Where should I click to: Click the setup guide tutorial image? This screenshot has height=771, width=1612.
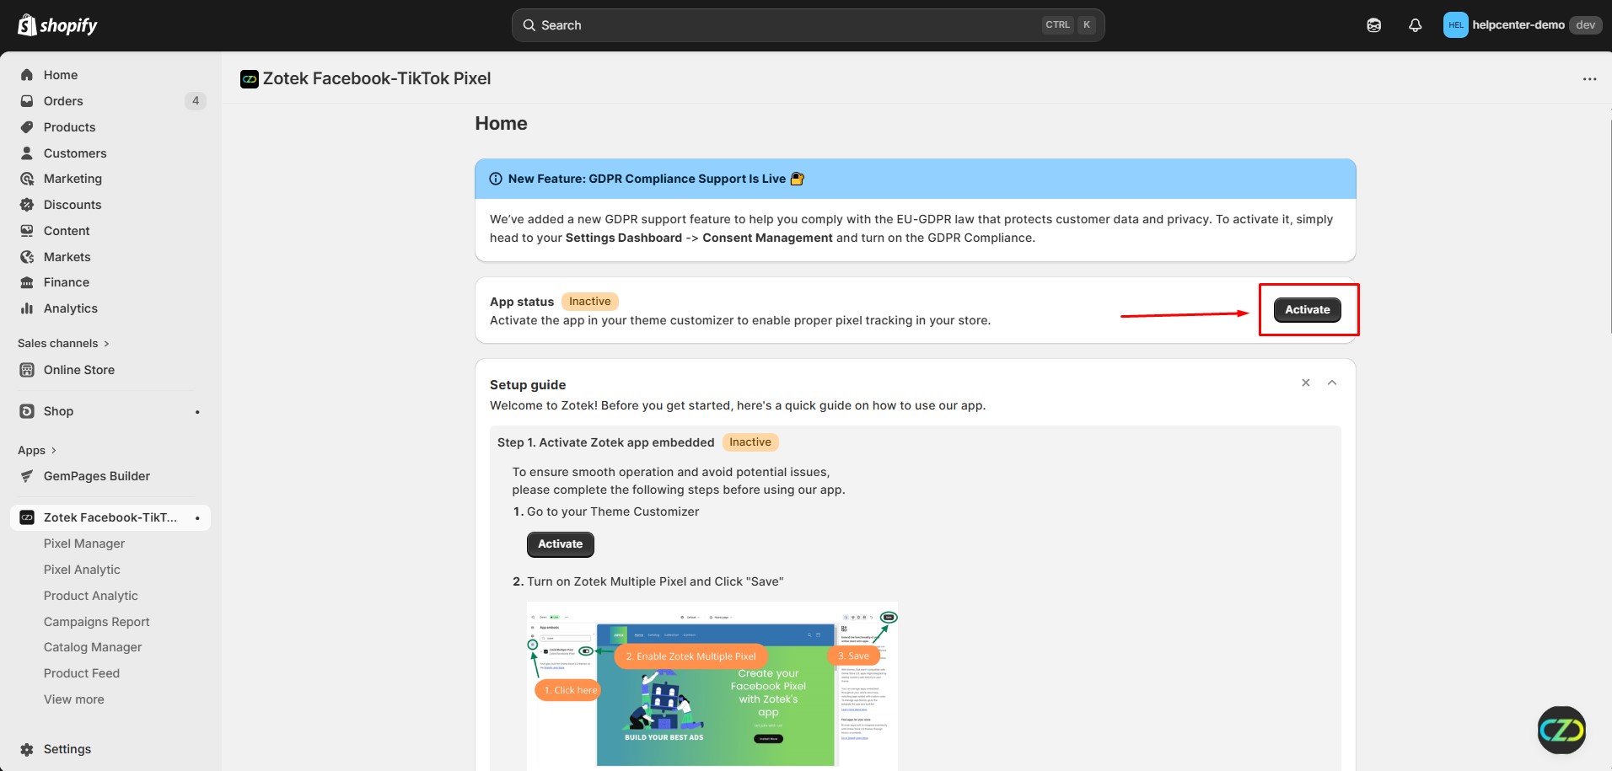[x=712, y=685]
